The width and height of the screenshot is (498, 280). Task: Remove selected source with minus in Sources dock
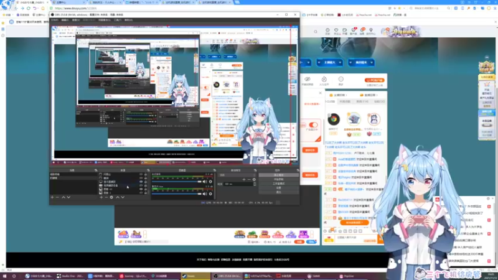click(106, 197)
